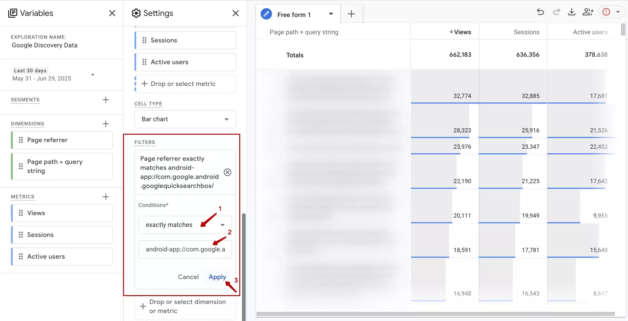Image resolution: width=628 pixels, height=321 pixels.
Task: Add a new metric with plus icon
Action: click(106, 197)
